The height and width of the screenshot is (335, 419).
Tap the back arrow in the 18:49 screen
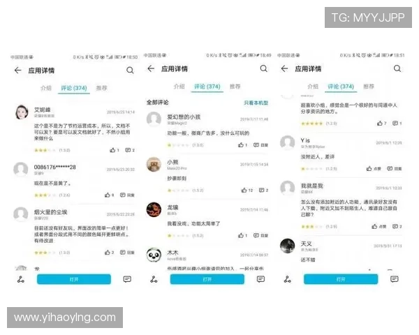point(151,68)
